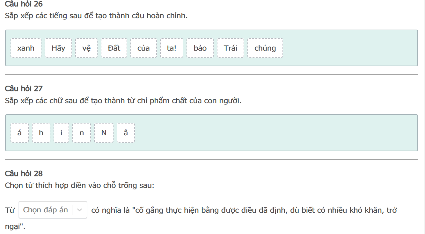This screenshot has height=234, width=425.
Task: Select the "Hãy" word tile
Action: [x=58, y=48]
